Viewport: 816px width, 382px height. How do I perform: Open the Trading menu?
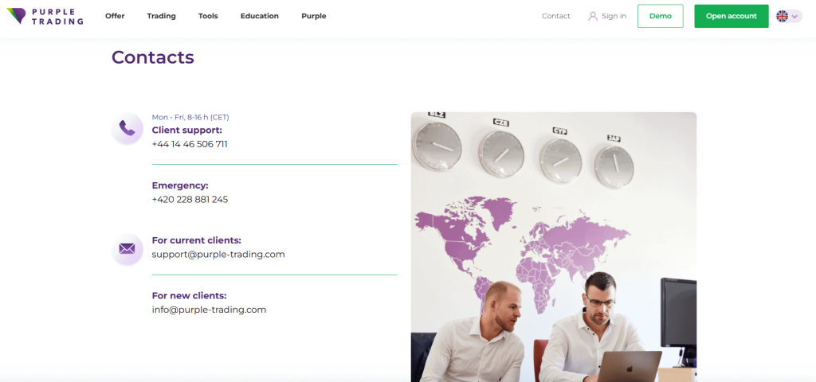161,16
